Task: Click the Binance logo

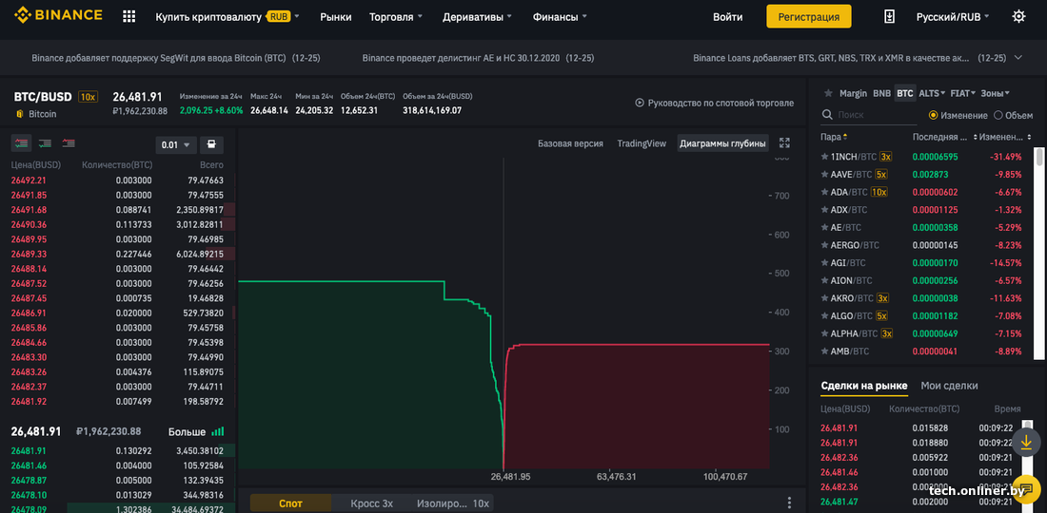Action: 58,14
